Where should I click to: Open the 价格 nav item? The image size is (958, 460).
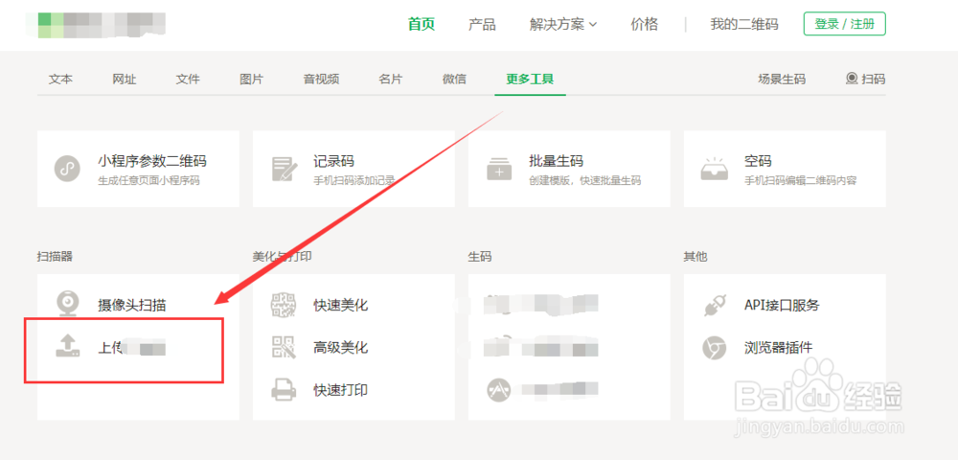coord(645,24)
